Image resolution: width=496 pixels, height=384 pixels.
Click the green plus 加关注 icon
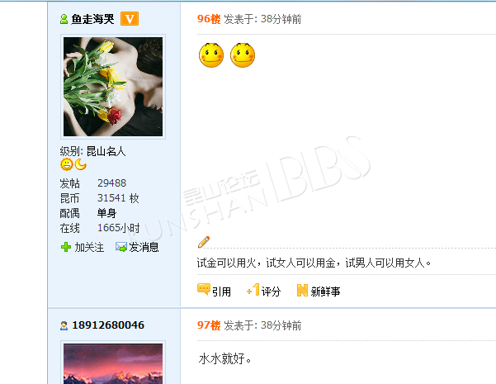click(x=66, y=247)
